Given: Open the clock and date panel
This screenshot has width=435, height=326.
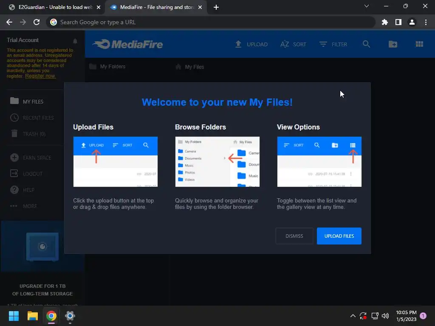Looking at the screenshot, I should tap(406, 316).
